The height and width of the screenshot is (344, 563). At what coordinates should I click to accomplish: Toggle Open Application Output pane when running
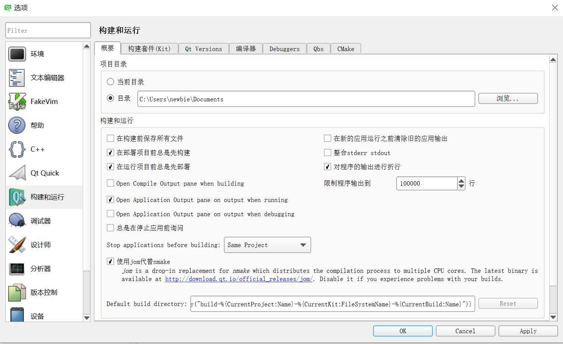click(110, 199)
